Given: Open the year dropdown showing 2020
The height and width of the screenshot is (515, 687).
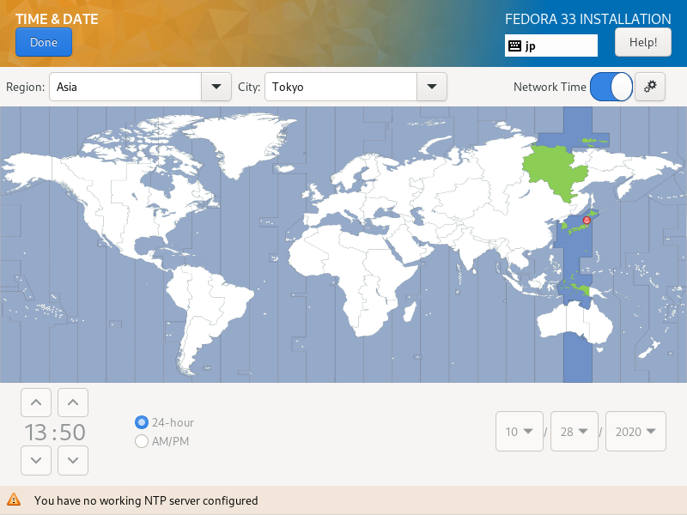Looking at the screenshot, I should coord(635,432).
